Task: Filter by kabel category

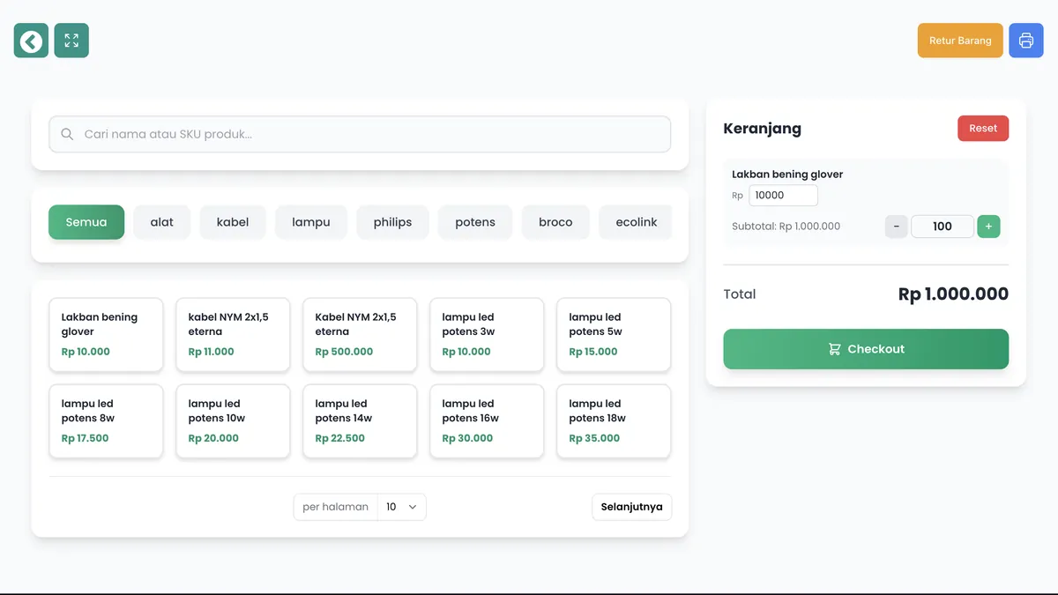Action: pos(233,222)
